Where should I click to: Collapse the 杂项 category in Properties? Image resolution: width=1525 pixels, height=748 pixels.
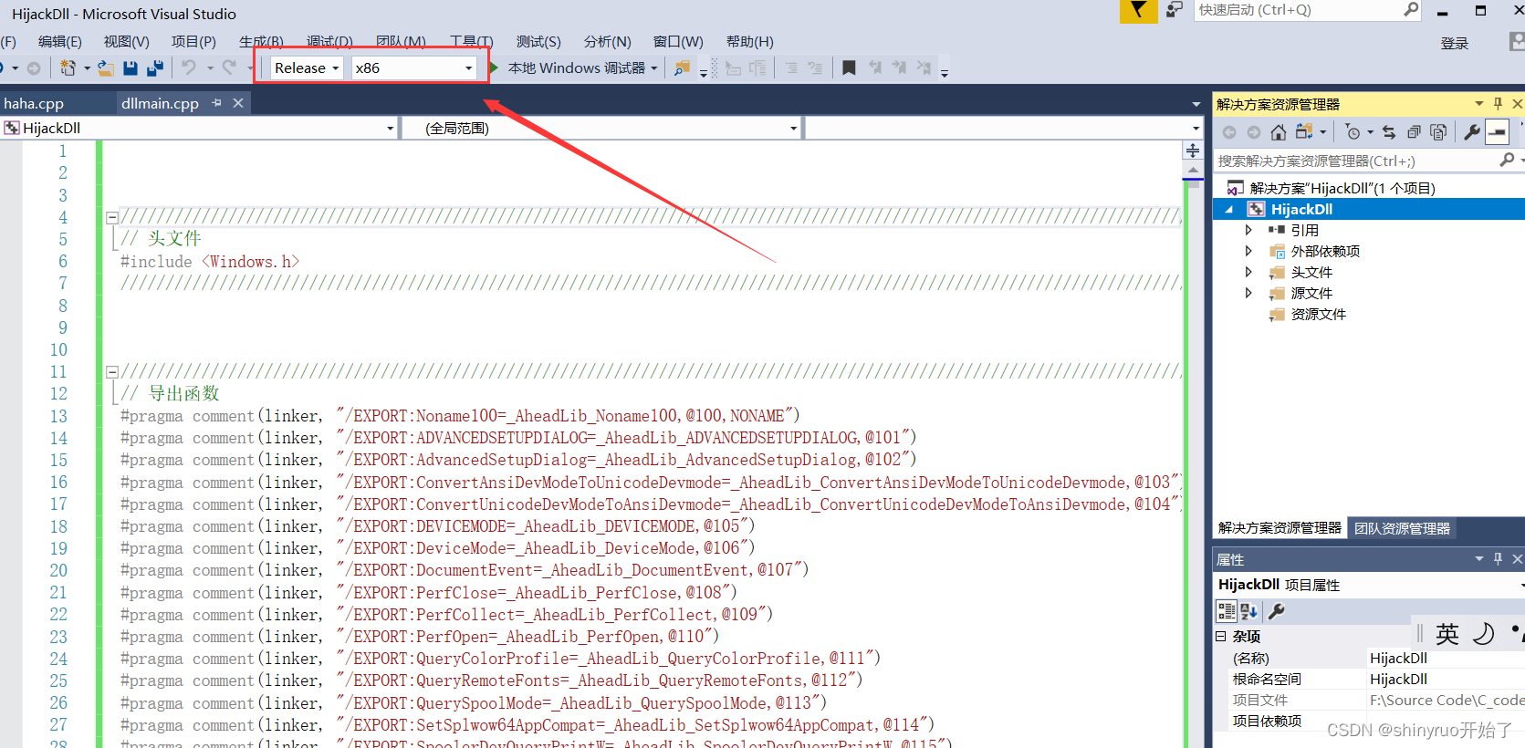tap(1221, 636)
